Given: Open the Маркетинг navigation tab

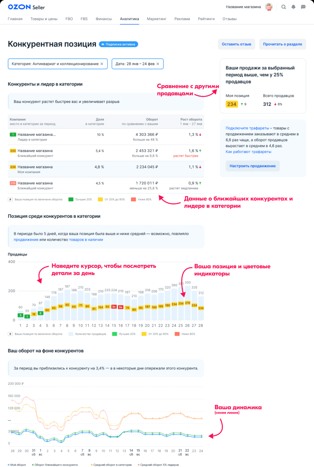Looking at the screenshot, I should pyautogui.click(x=156, y=19).
